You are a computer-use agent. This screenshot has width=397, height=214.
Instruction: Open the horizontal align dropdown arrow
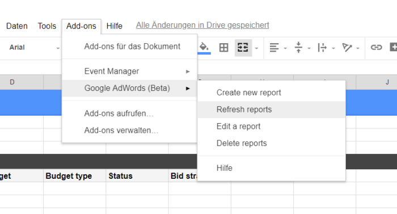[285, 48]
